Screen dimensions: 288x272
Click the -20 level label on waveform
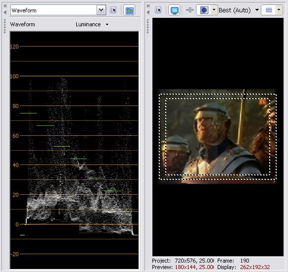click(15, 254)
